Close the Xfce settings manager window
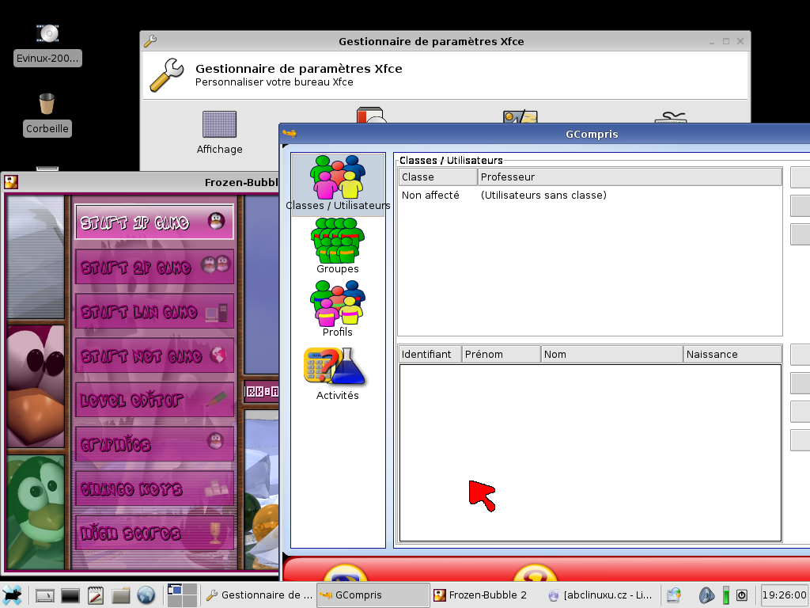This screenshot has width=810, height=608. 740,41
